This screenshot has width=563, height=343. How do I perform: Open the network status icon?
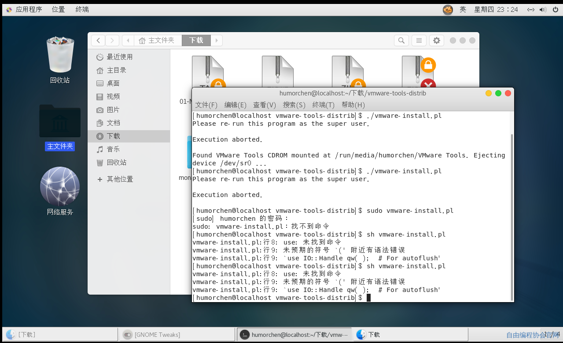(x=531, y=9)
